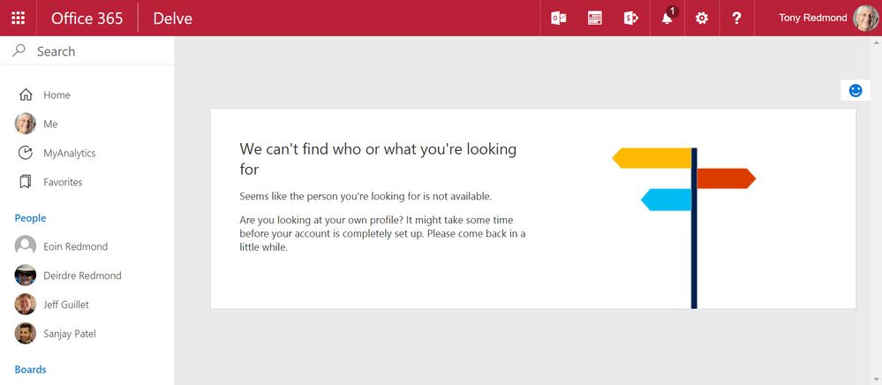882x385 pixels.
Task: Click the Office 365 header link
Action: click(87, 18)
